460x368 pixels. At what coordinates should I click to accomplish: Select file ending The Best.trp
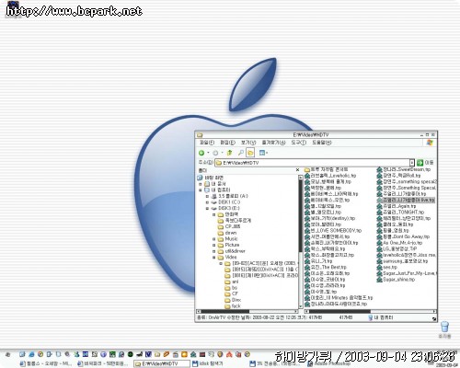(x=326, y=267)
